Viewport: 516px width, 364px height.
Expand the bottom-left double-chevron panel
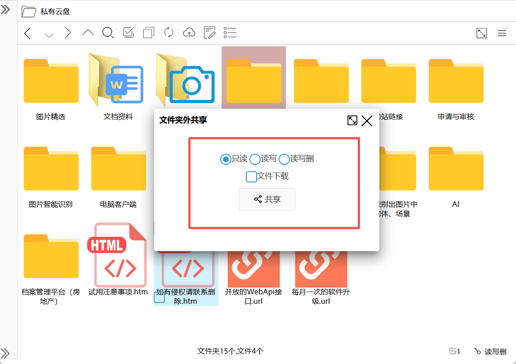(5, 352)
